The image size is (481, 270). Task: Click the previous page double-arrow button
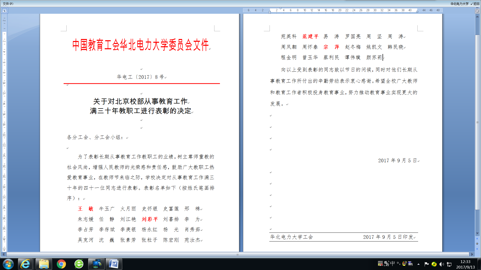pyautogui.click(x=477, y=239)
